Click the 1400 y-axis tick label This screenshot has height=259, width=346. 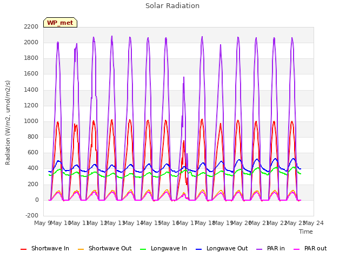click(x=31, y=90)
